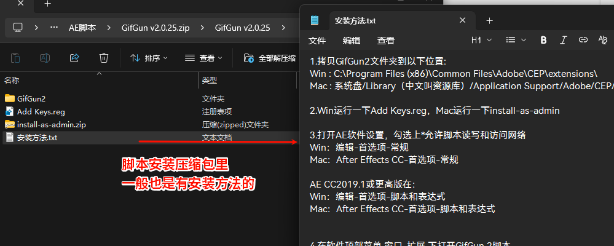Click Notepad app icon in title bar
The width and height of the screenshot is (614, 246).
click(315, 21)
